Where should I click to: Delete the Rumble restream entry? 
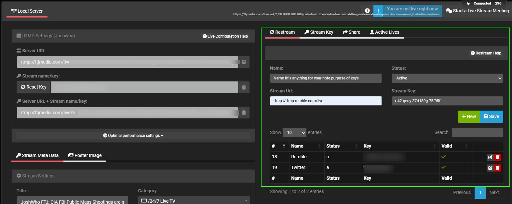pyautogui.click(x=497, y=157)
